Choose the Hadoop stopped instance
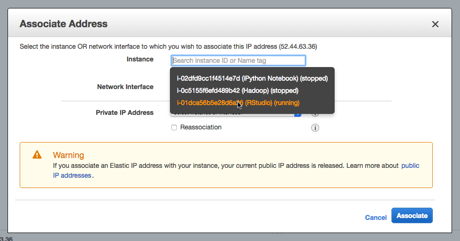 pos(238,90)
